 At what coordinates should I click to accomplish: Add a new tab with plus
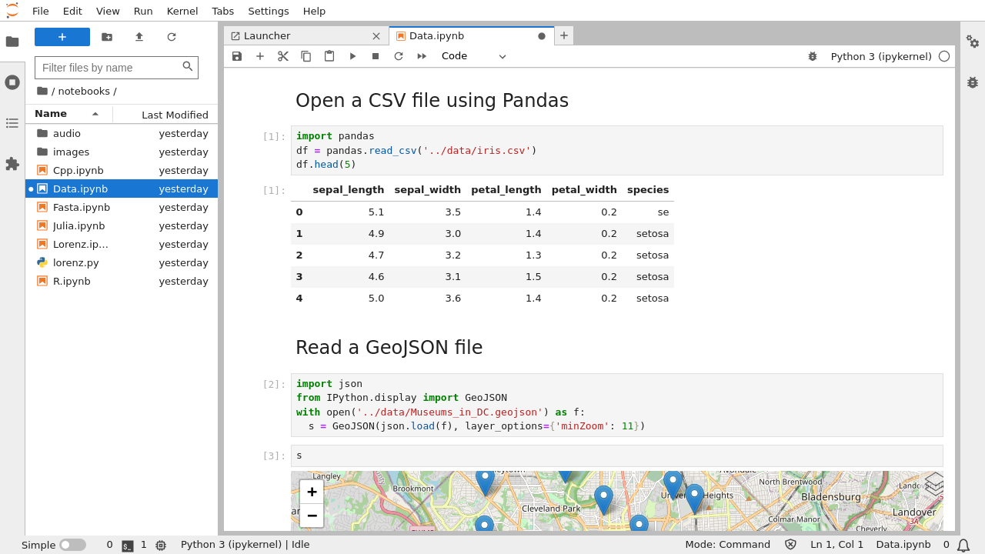pos(564,35)
